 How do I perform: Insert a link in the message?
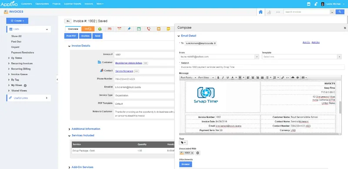[282, 78]
